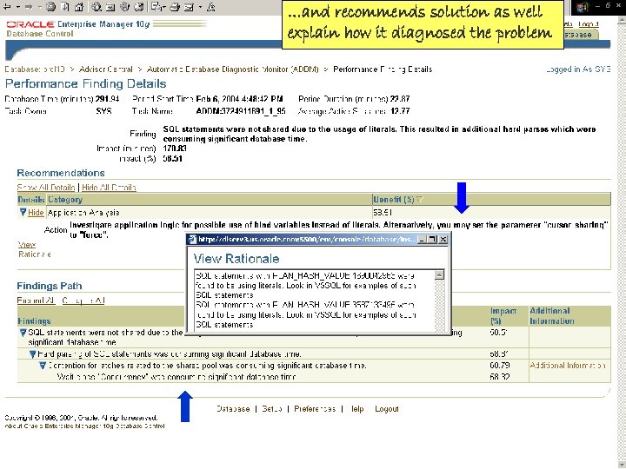Viewport: 626px width, 469px height.
Task: Click the popup's Internet Explorer page icon
Action: (192, 240)
